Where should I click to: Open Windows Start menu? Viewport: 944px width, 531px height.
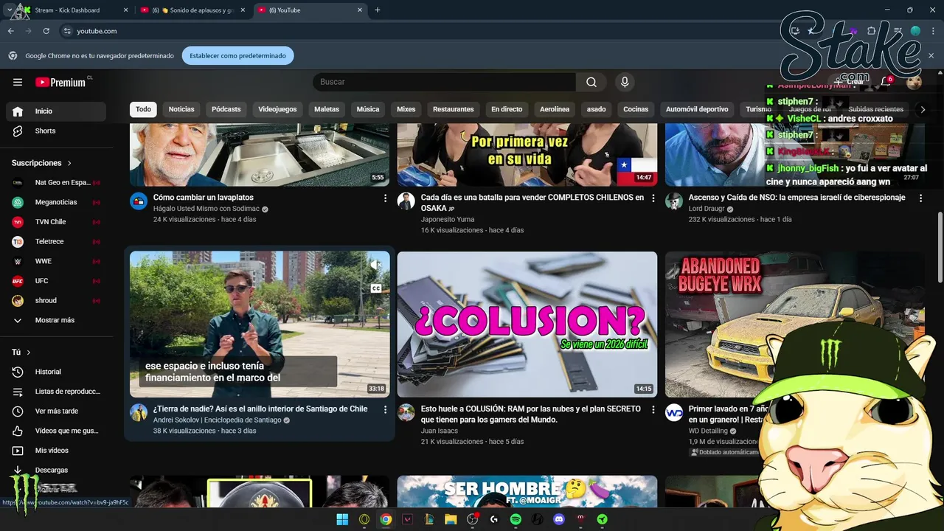click(342, 519)
